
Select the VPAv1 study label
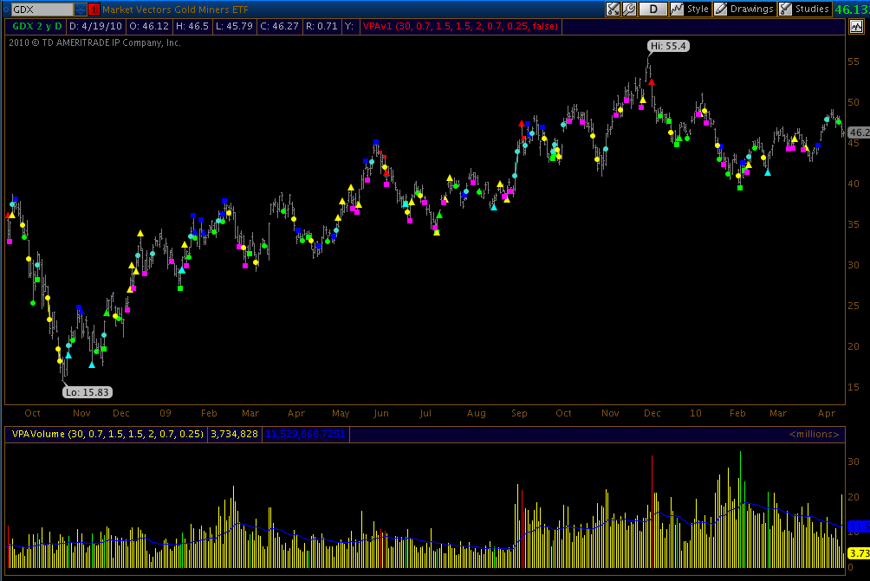pos(460,26)
